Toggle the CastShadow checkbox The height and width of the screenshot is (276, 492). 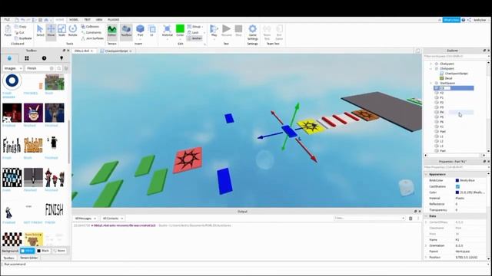point(457,186)
